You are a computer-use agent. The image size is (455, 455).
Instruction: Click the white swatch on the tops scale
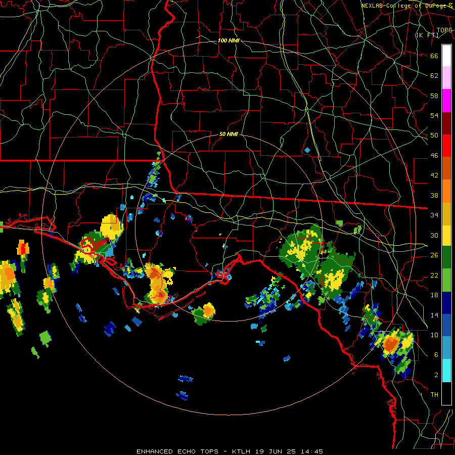click(446, 56)
